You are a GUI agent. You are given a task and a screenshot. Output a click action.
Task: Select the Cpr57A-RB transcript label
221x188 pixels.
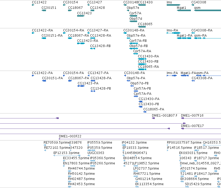(138, 41)
